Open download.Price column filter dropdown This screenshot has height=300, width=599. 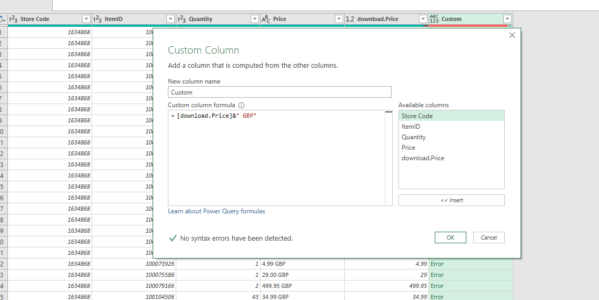pyautogui.click(x=423, y=19)
